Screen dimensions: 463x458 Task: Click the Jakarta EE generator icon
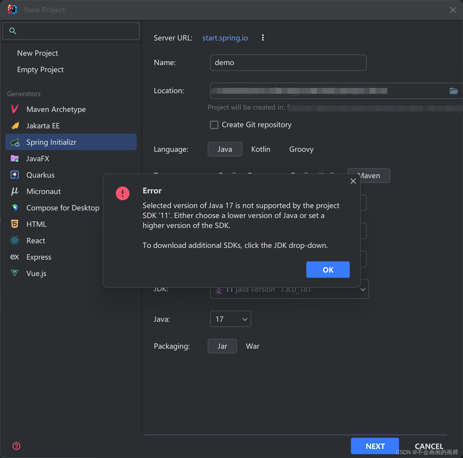tap(15, 126)
